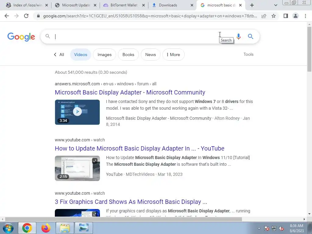Select the Books filter chip

(128, 55)
